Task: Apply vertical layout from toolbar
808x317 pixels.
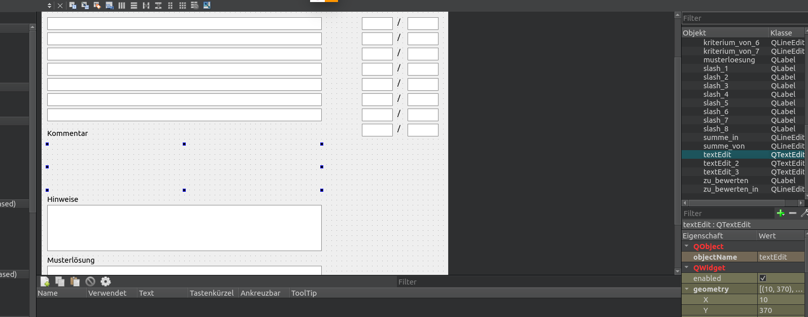Action: 134,6
